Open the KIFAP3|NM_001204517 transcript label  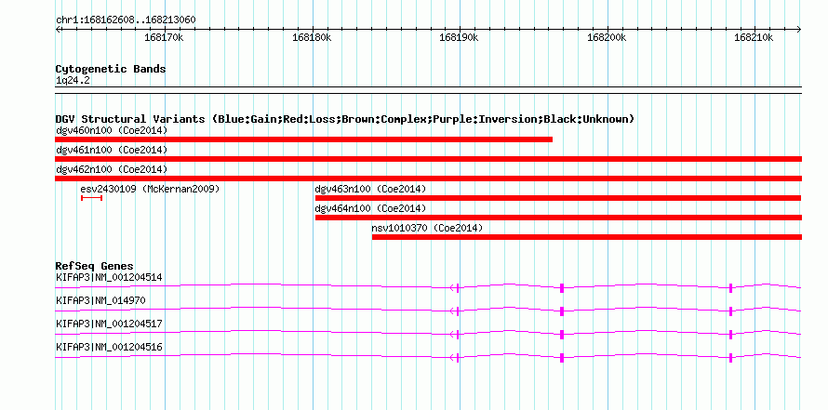(x=109, y=324)
